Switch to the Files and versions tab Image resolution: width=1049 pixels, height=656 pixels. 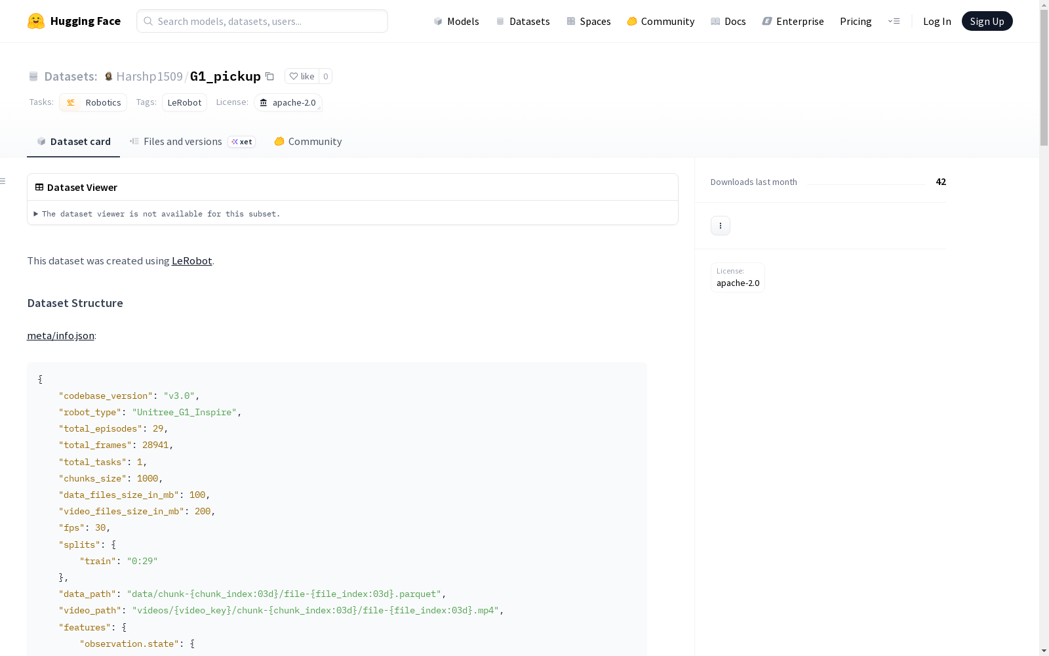pyautogui.click(x=193, y=141)
